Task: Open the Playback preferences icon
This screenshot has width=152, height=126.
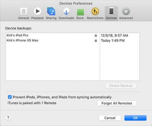Action: 37,11
